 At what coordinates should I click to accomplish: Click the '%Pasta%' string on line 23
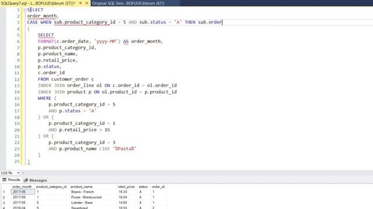pyautogui.click(x=124, y=149)
